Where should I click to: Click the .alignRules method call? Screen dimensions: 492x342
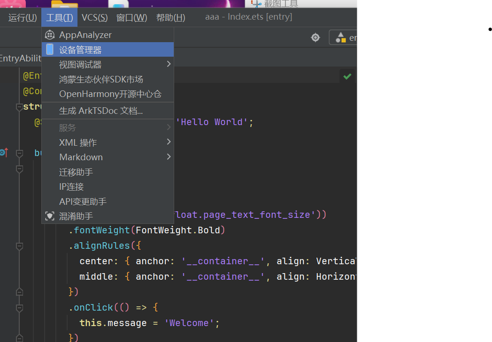tap(99, 245)
